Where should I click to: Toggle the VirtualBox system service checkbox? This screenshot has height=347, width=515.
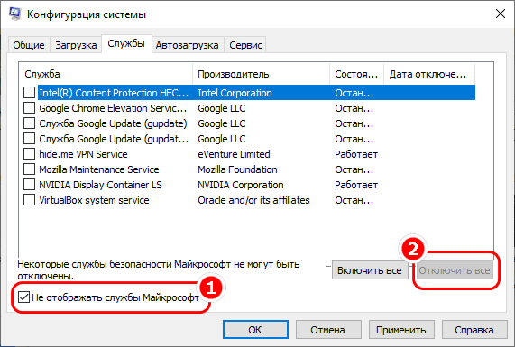point(29,200)
